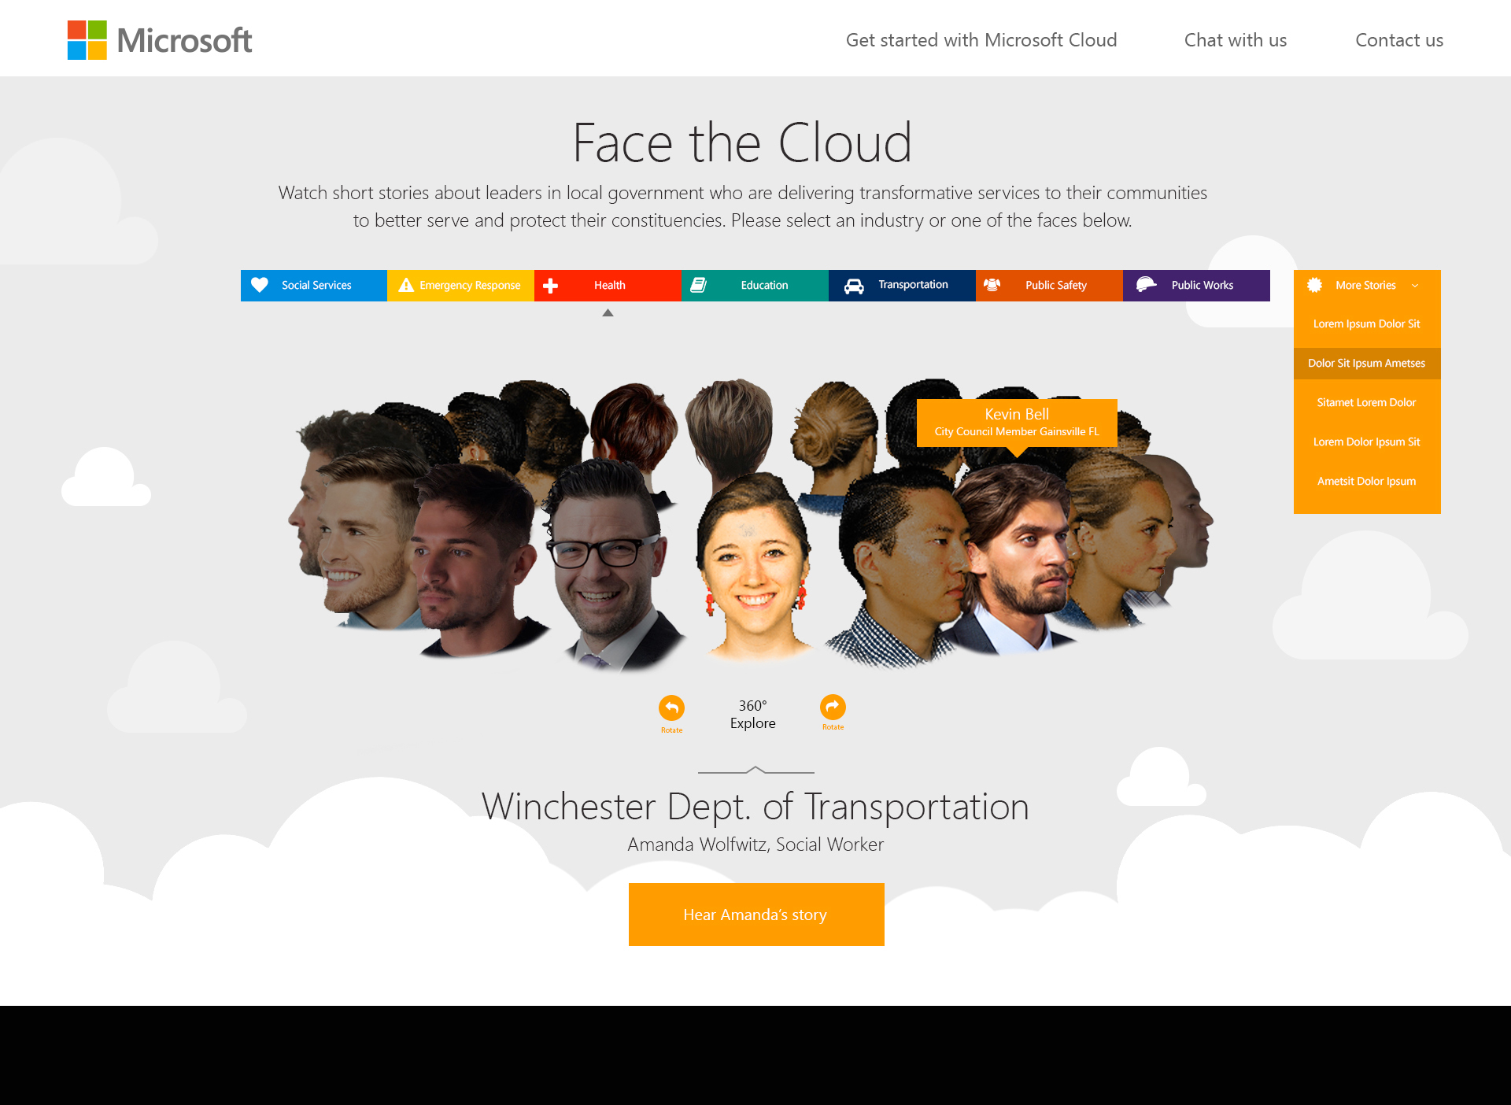Expand the Kevin Bell tooltip label
The height and width of the screenshot is (1105, 1511).
click(x=1014, y=420)
